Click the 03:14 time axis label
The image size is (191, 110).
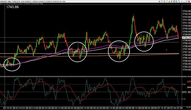(57, 108)
